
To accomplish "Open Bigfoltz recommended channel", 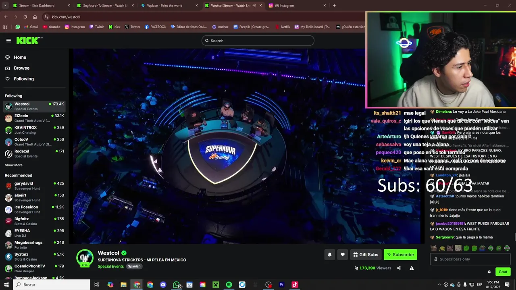I will click(34, 221).
